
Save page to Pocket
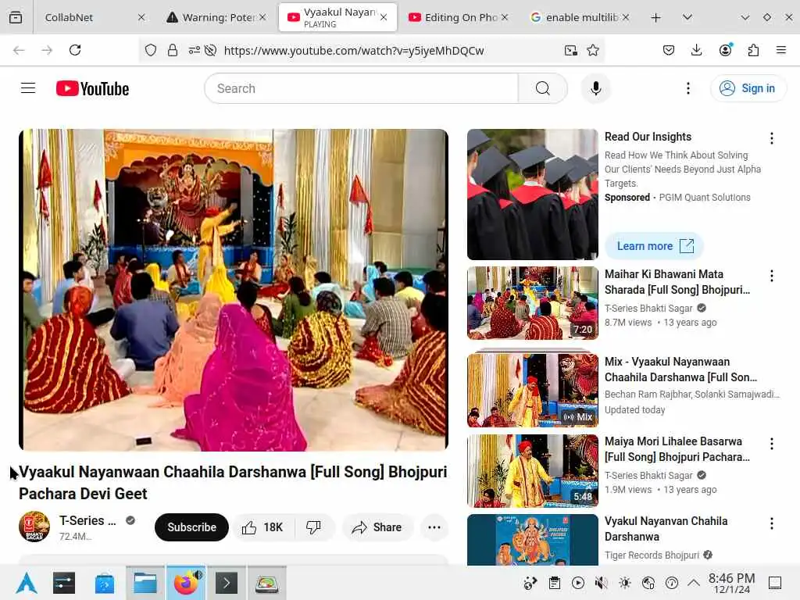(x=669, y=50)
